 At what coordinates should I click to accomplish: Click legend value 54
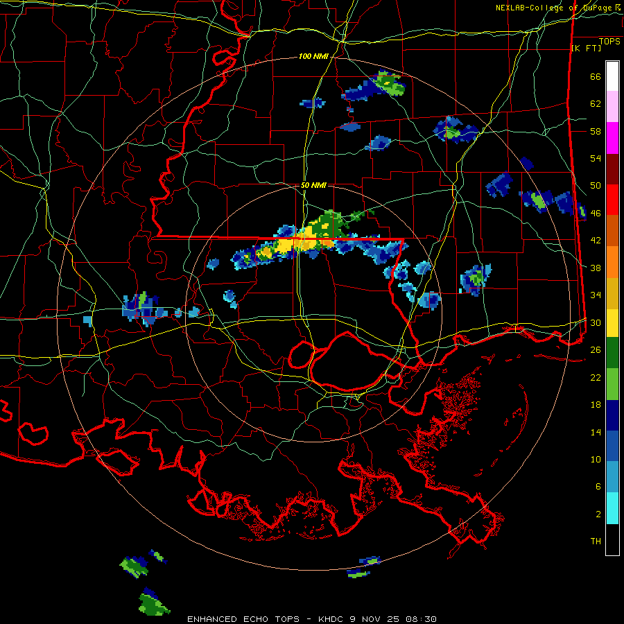(x=596, y=158)
